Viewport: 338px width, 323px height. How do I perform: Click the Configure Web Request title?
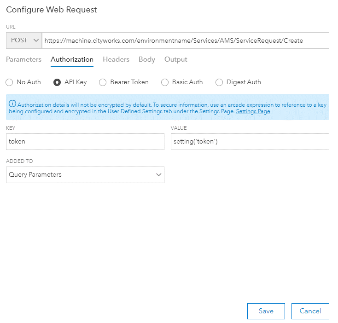[52, 10]
